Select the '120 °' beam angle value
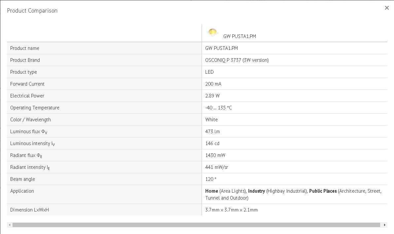 pos(211,179)
